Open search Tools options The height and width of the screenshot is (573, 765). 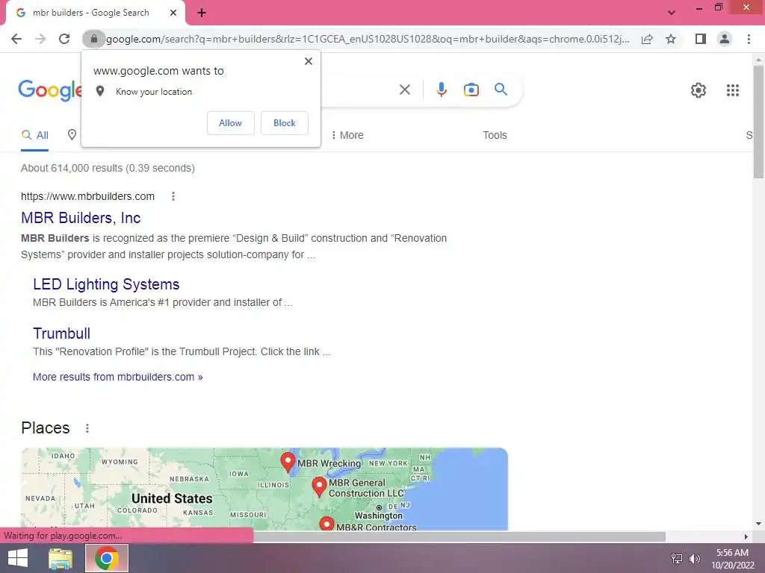pos(495,135)
